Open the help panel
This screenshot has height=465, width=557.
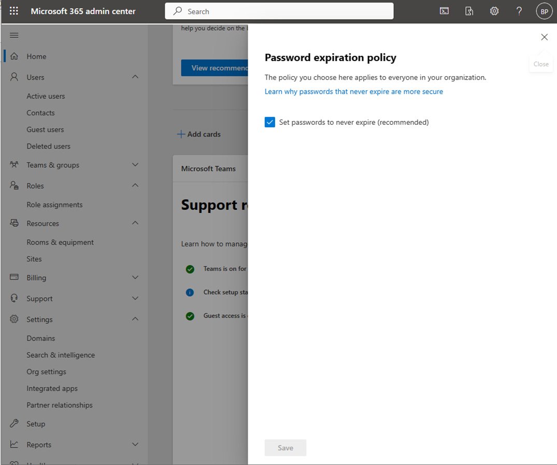519,11
